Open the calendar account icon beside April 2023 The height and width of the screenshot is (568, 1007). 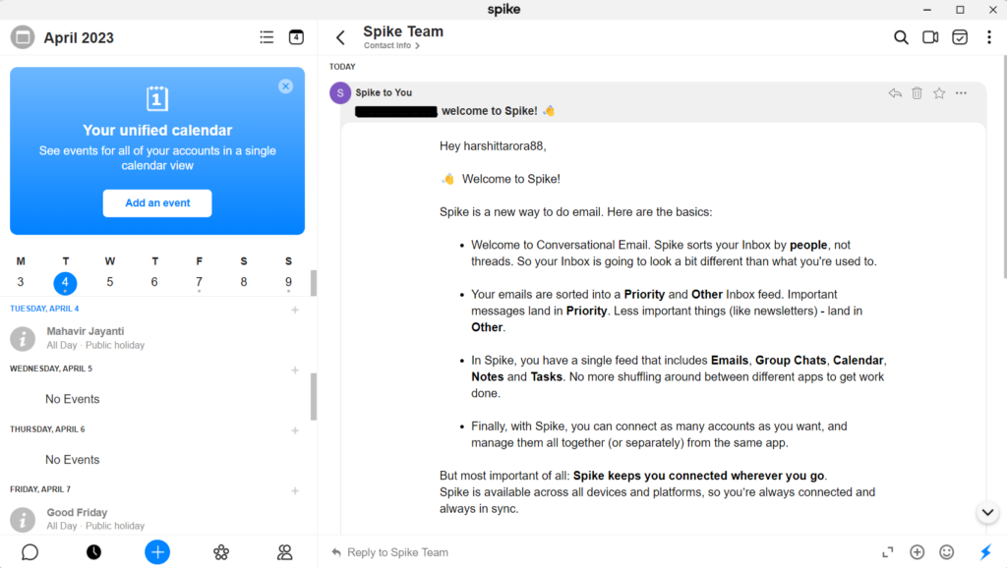pos(23,37)
